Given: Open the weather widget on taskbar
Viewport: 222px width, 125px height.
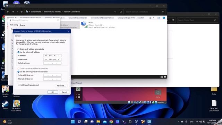Looking at the screenshot, I should (8, 122).
